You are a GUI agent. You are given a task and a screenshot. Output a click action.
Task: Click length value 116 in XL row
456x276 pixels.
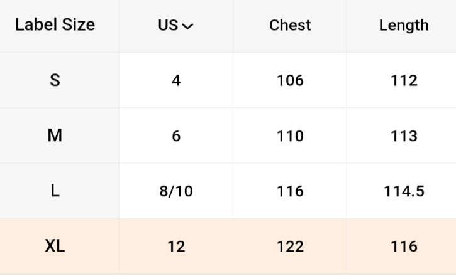coord(404,247)
